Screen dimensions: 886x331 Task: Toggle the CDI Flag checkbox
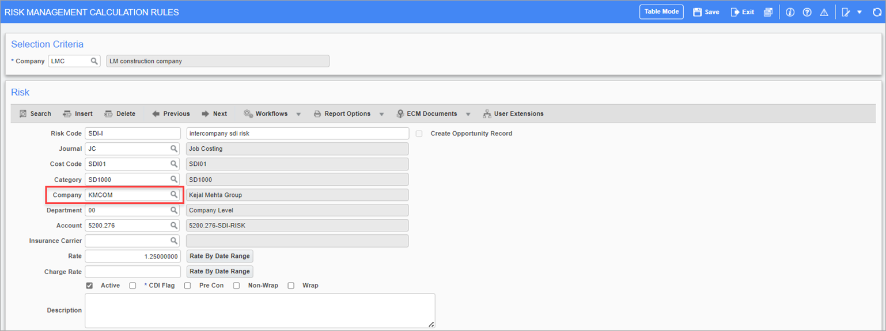point(132,286)
